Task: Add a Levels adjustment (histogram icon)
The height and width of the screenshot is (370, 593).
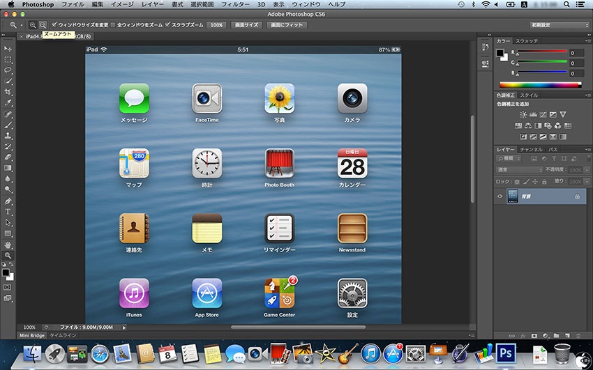Action: (x=533, y=114)
